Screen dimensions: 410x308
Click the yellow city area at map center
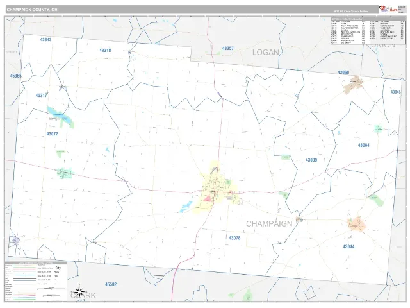click(x=216, y=189)
